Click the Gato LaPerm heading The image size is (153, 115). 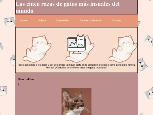click(26, 79)
